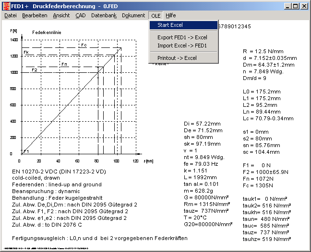Select Start Excel menu entry

pyautogui.click(x=183, y=25)
